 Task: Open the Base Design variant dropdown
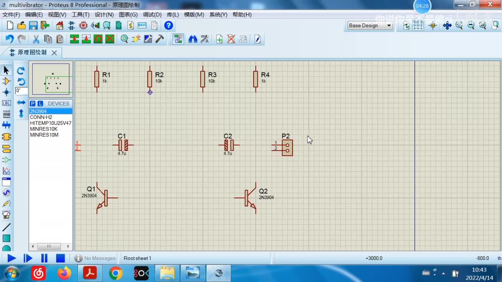click(370, 25)
